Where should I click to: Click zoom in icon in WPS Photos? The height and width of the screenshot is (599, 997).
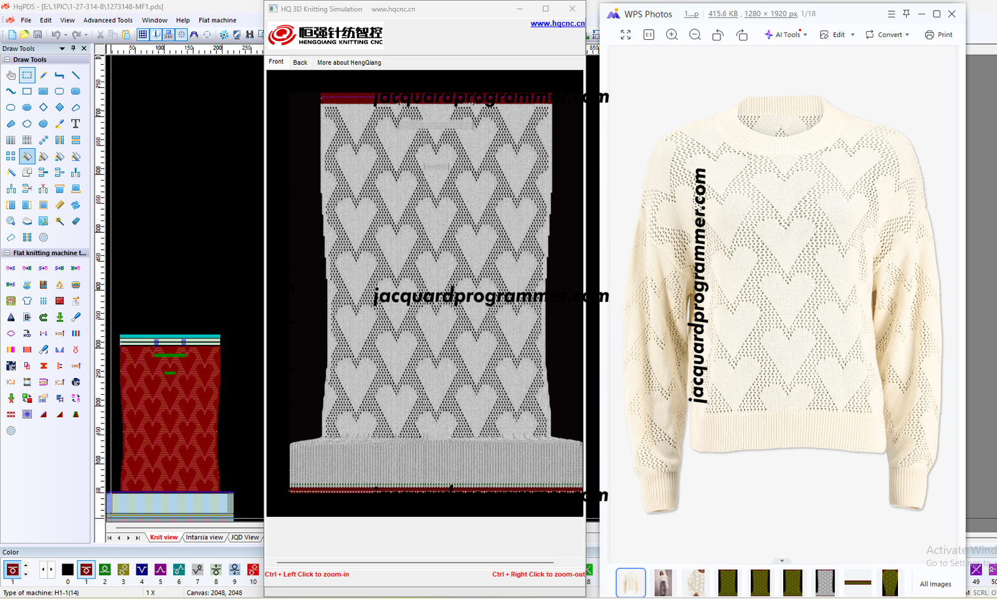pyautogui.click(x=672, y=35)
